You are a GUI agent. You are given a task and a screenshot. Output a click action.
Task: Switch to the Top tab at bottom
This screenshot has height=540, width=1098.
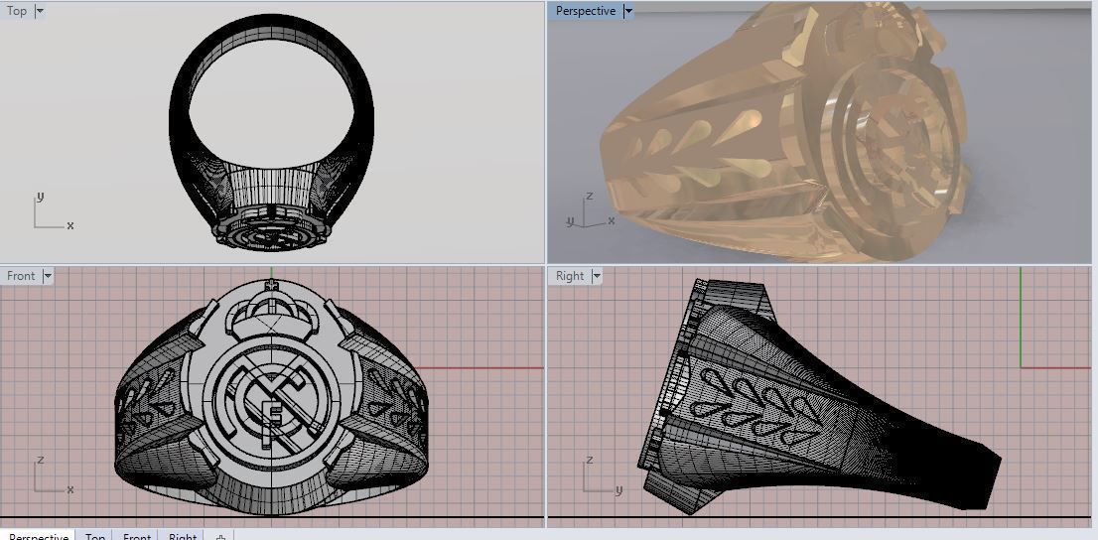click(x=94, y=535)
